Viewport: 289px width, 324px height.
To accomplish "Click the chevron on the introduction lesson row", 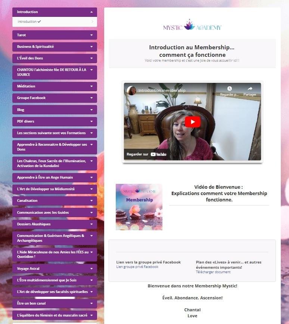I will click(x=92, y=22).
